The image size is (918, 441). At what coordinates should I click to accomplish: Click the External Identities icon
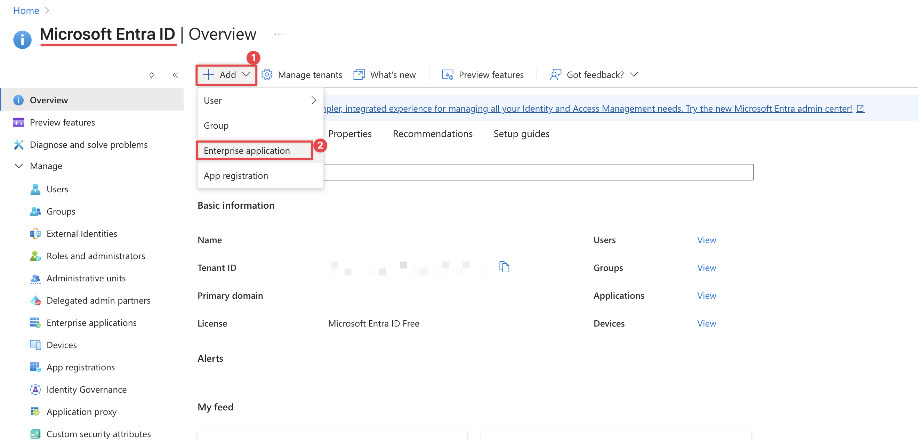[35, 233]
